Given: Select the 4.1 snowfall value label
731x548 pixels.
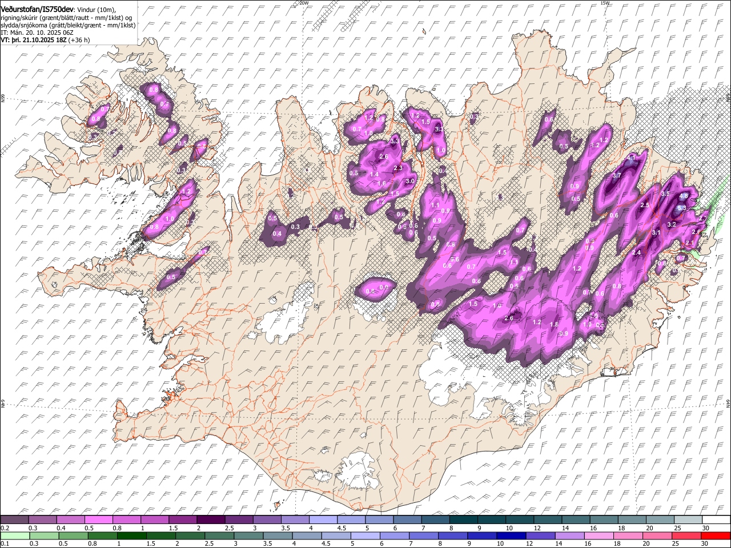Looking at the screenshot, I should point(631,157).
